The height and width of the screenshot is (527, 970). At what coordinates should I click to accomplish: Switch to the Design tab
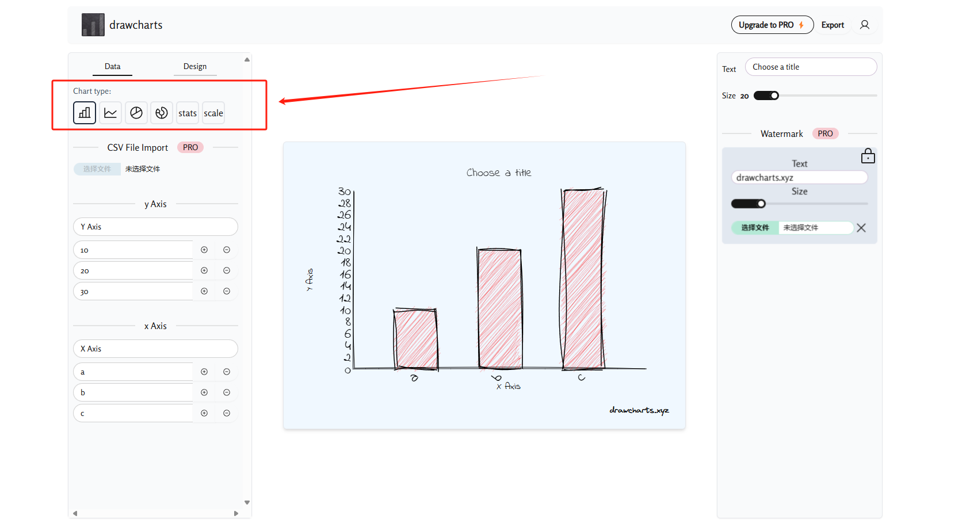[195, 67]
